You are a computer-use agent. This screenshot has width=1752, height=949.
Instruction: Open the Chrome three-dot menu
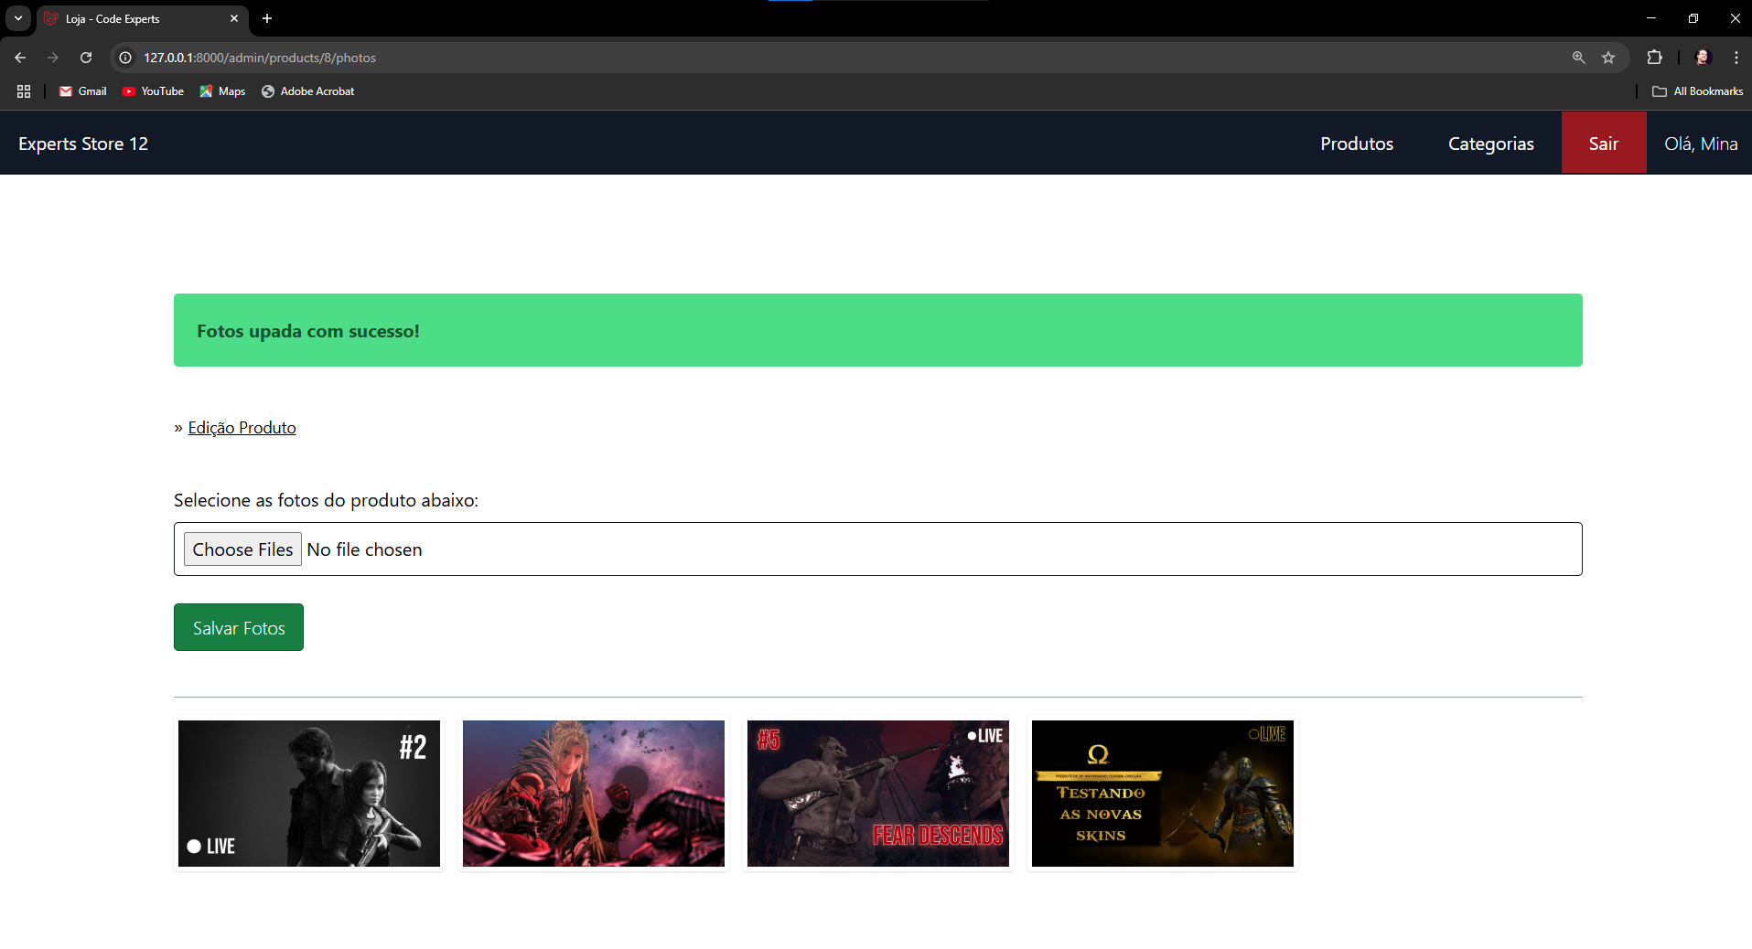1736,58
